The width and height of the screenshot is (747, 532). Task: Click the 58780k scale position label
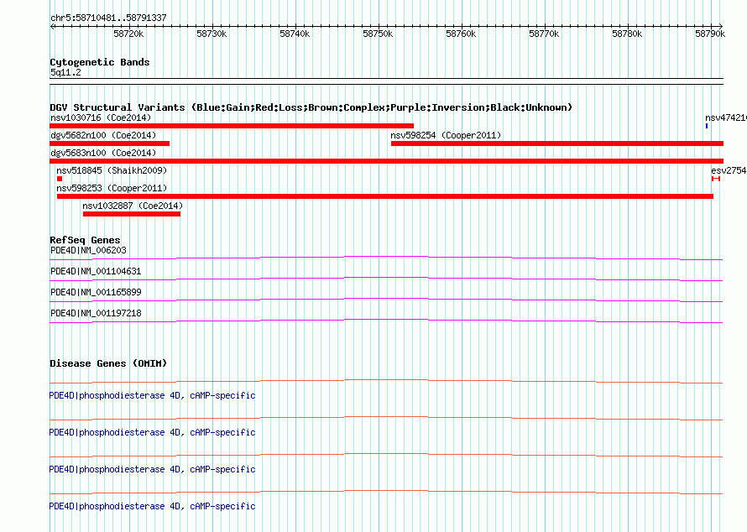tap(627, 34)
